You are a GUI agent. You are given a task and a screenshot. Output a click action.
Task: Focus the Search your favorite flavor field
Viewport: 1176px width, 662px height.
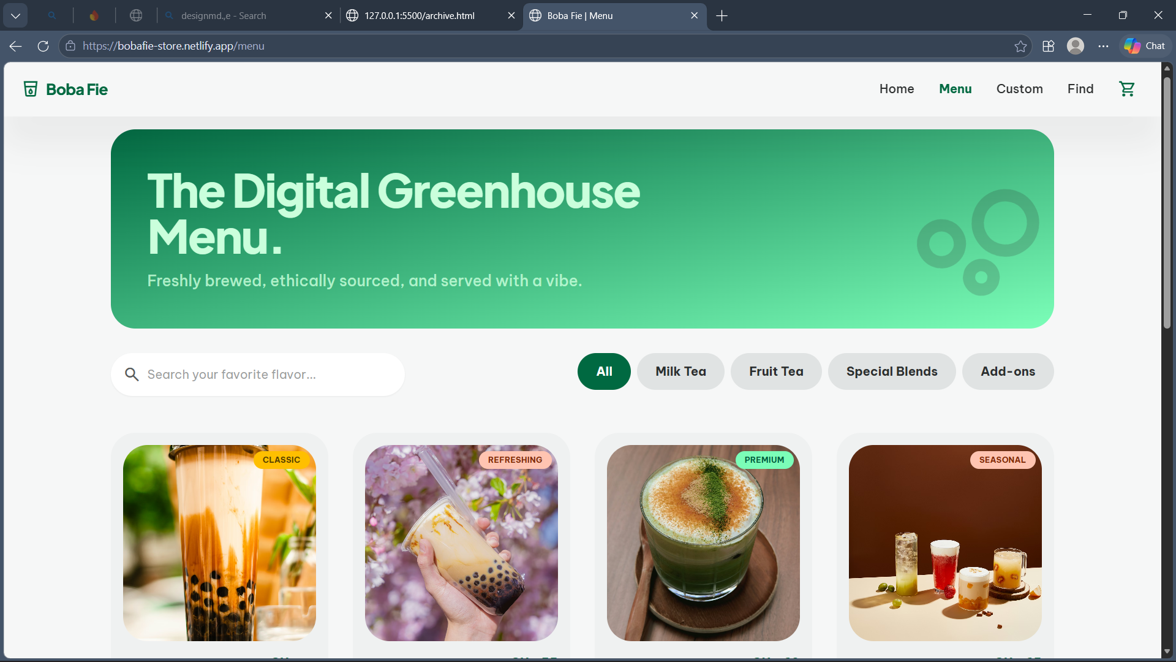pyautogui.click(x=258, y=375)
